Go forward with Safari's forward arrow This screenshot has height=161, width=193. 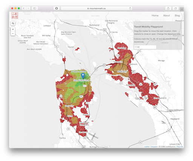coord(28,8)
